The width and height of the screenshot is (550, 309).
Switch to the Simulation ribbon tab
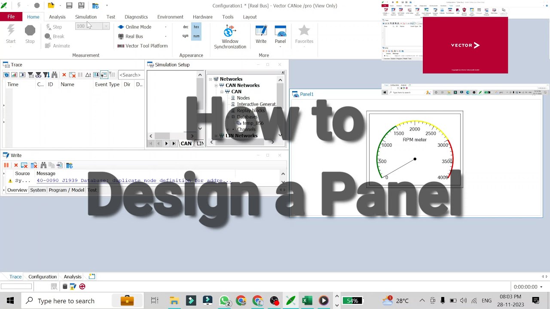86,17
